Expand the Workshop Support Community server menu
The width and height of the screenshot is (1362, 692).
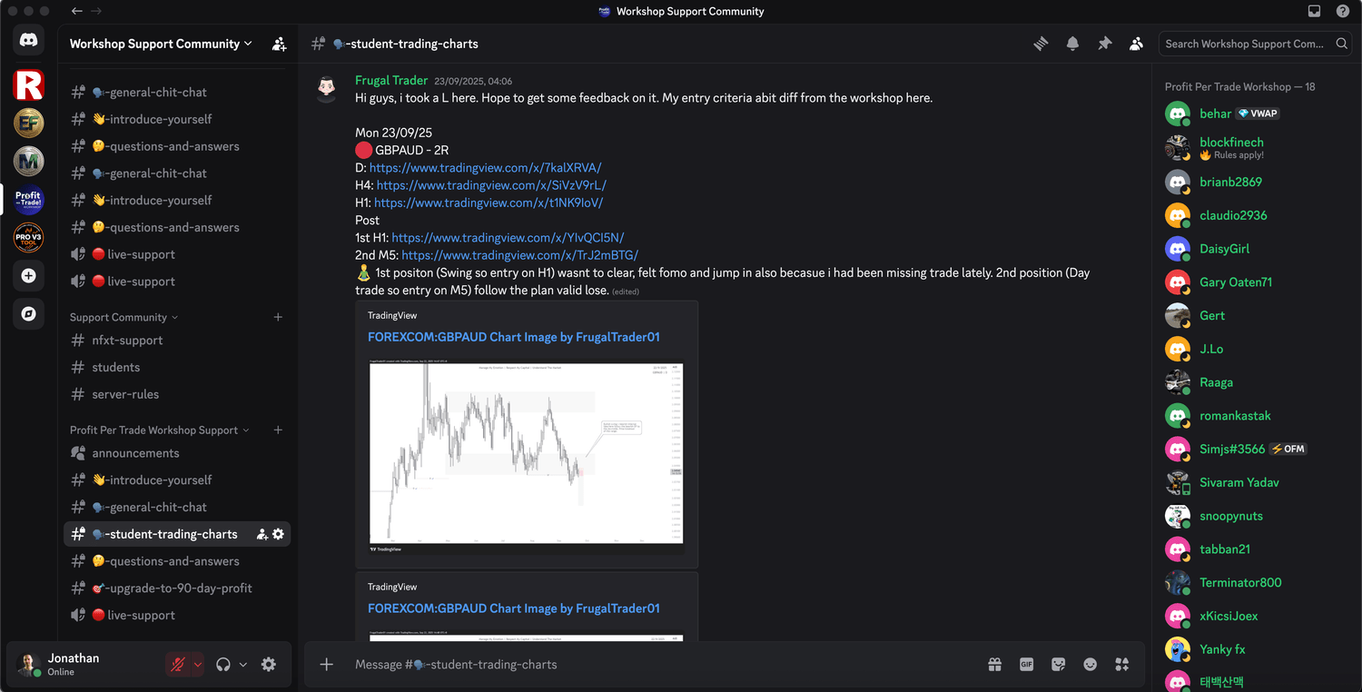(162, 44)
